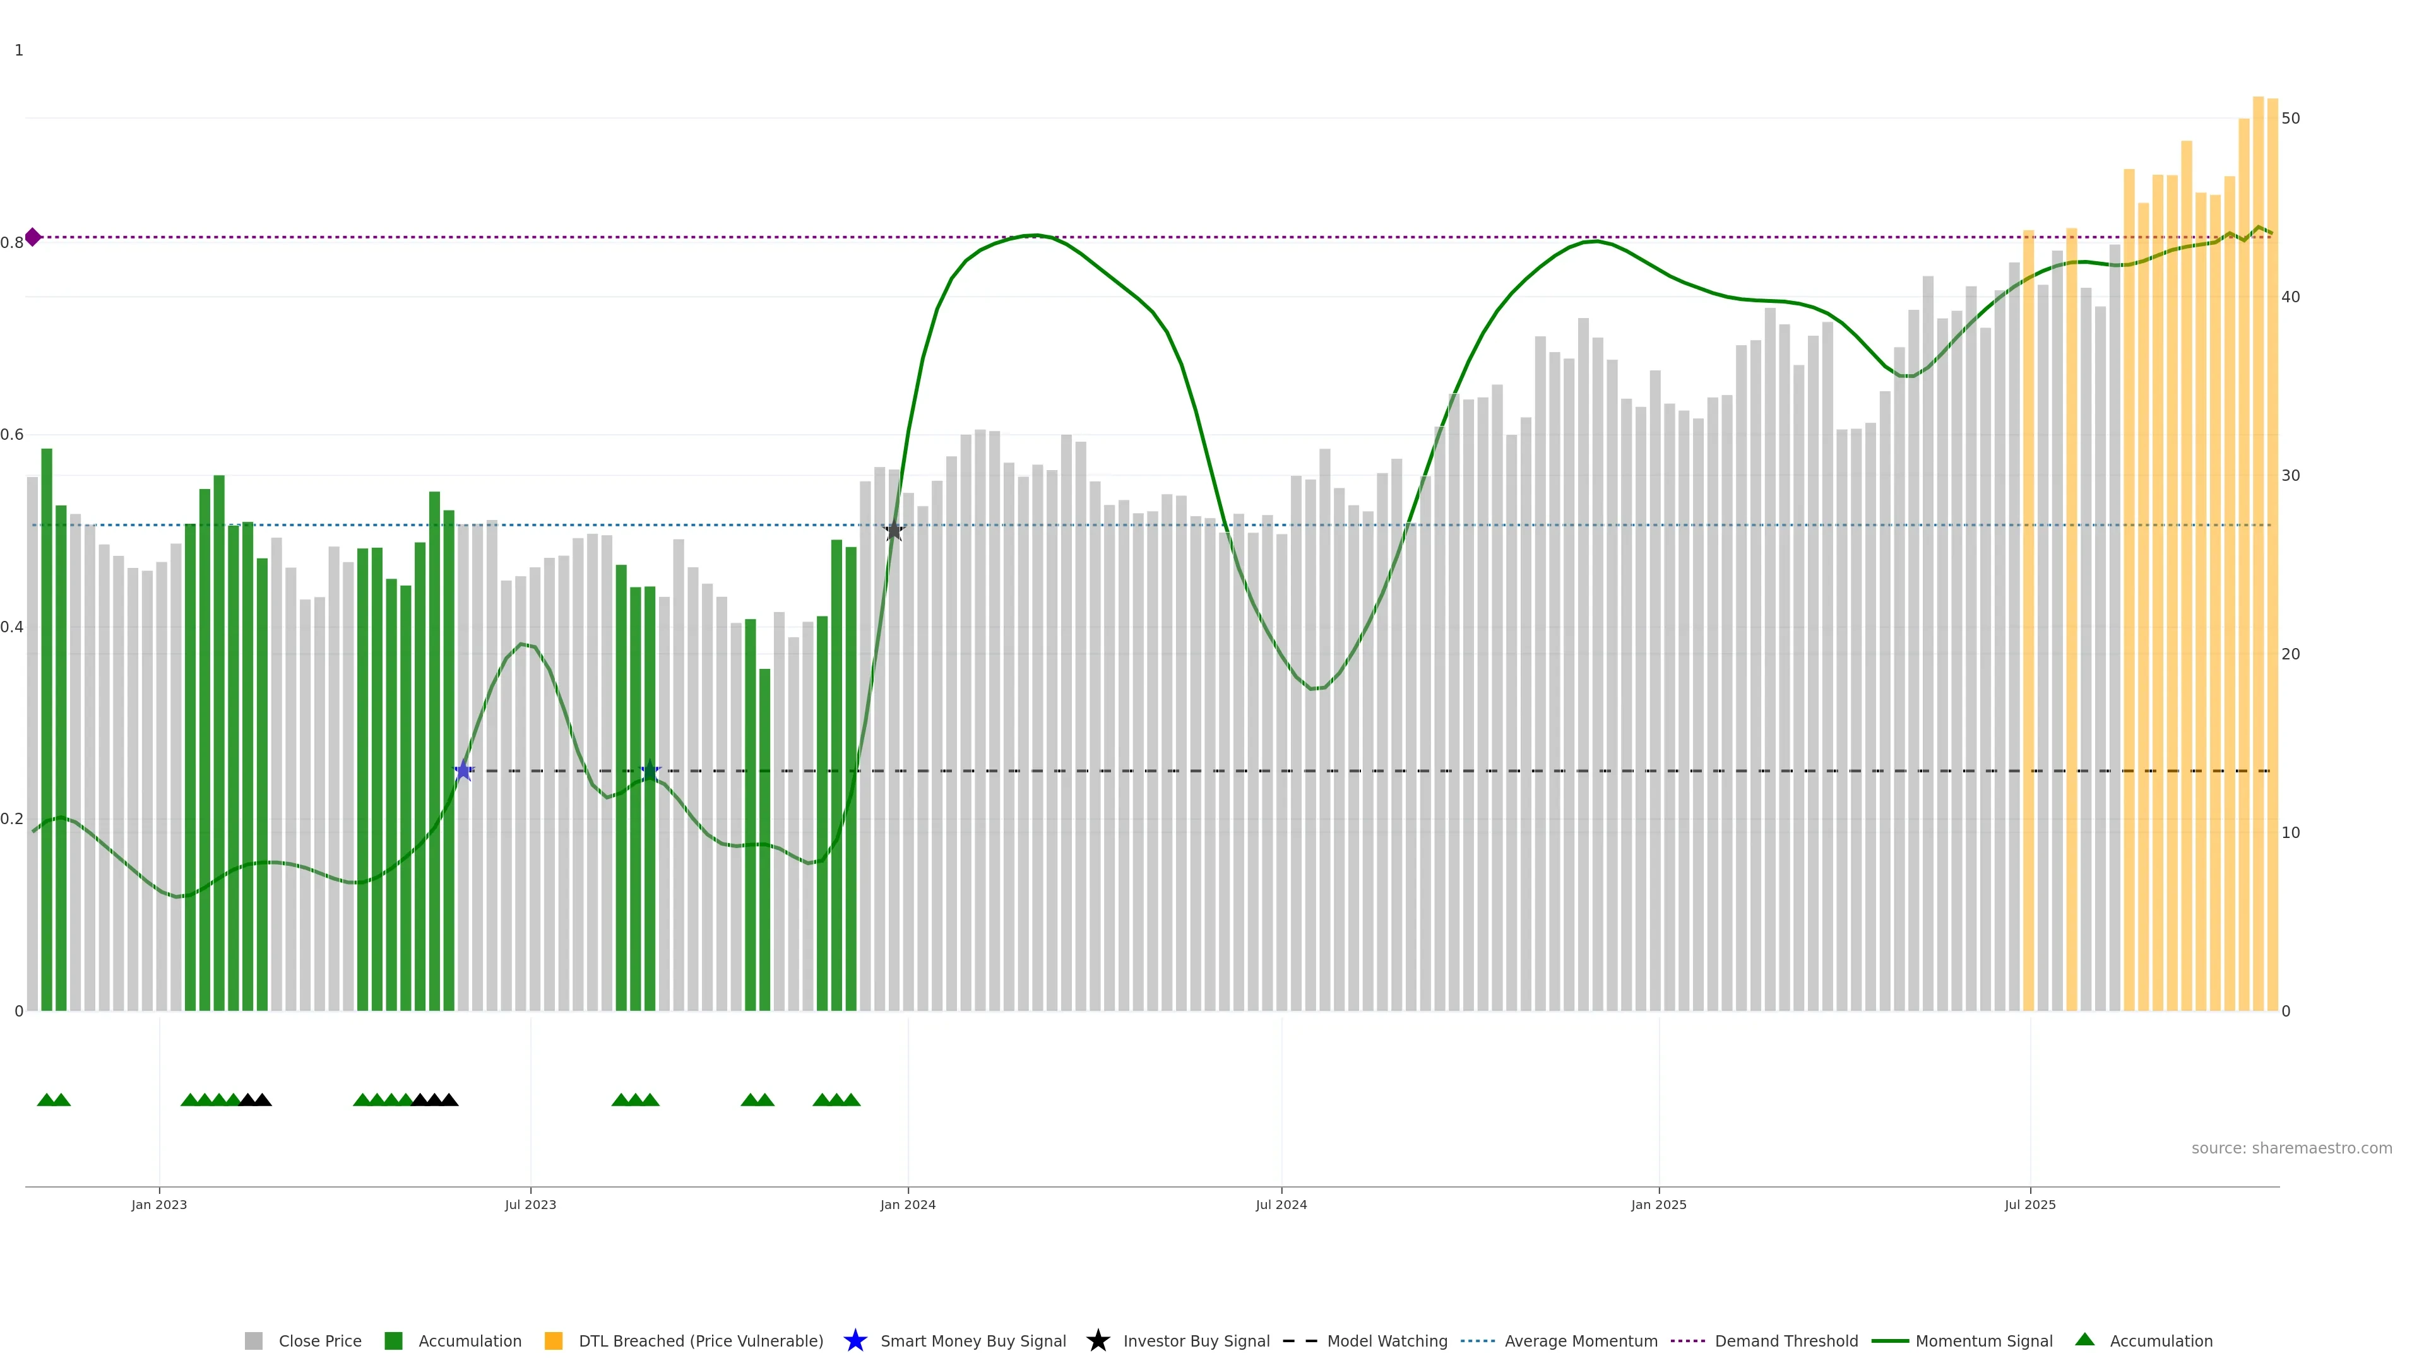Click the Demand Threshold legend label

click(x=1785, y=1340)
